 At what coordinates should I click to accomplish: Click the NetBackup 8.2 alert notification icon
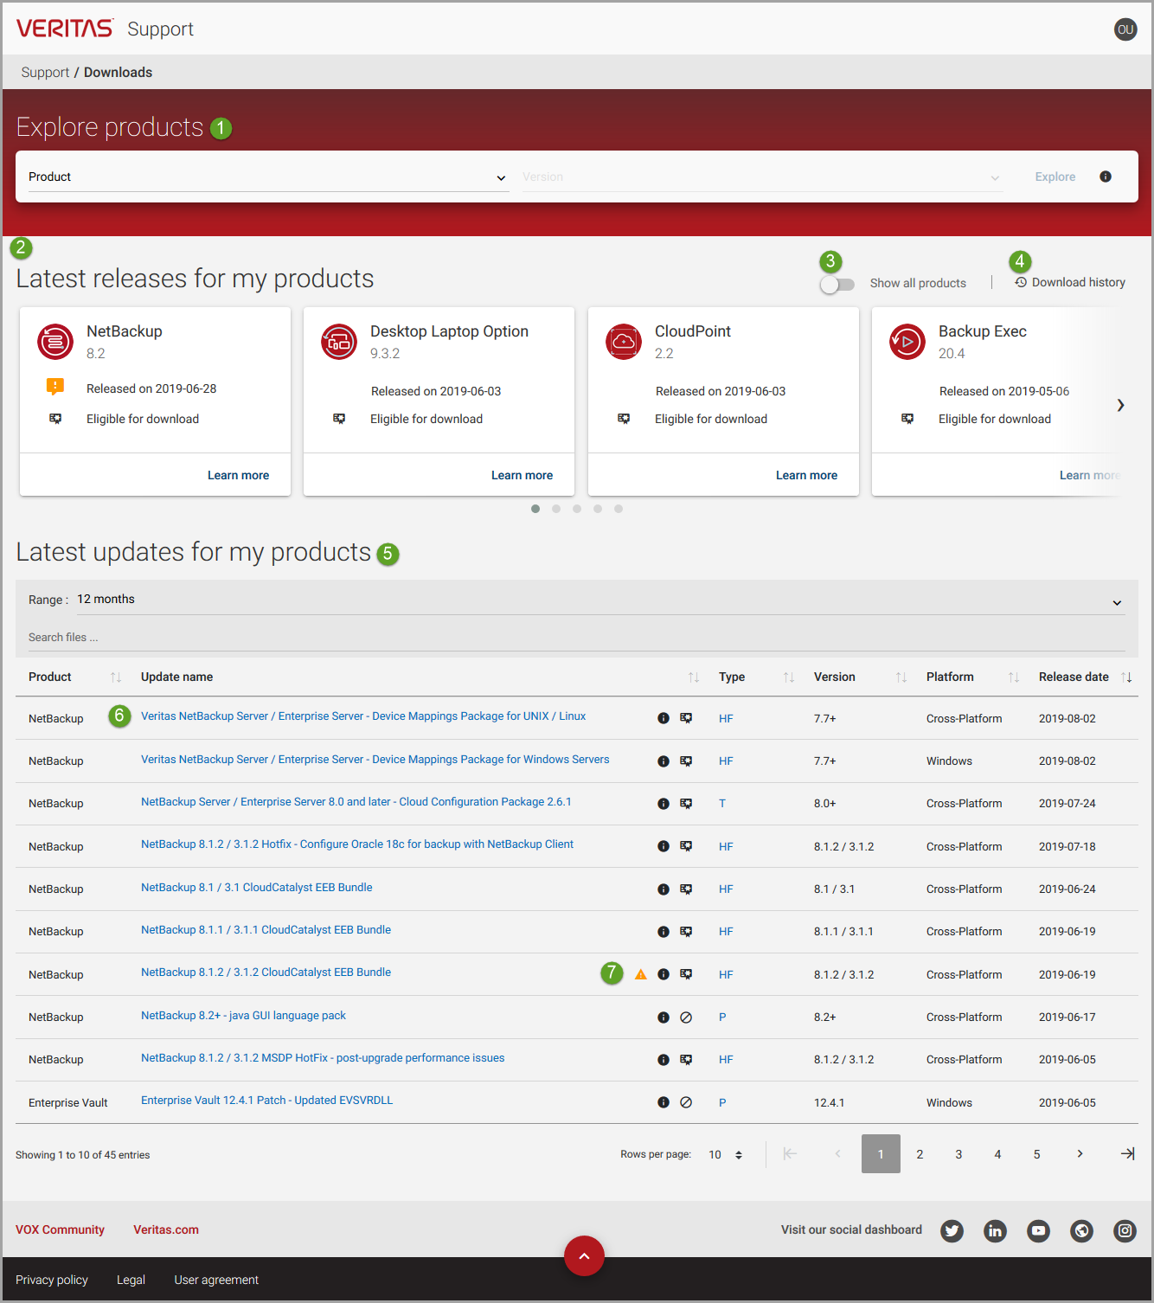(x=55, y=387)
